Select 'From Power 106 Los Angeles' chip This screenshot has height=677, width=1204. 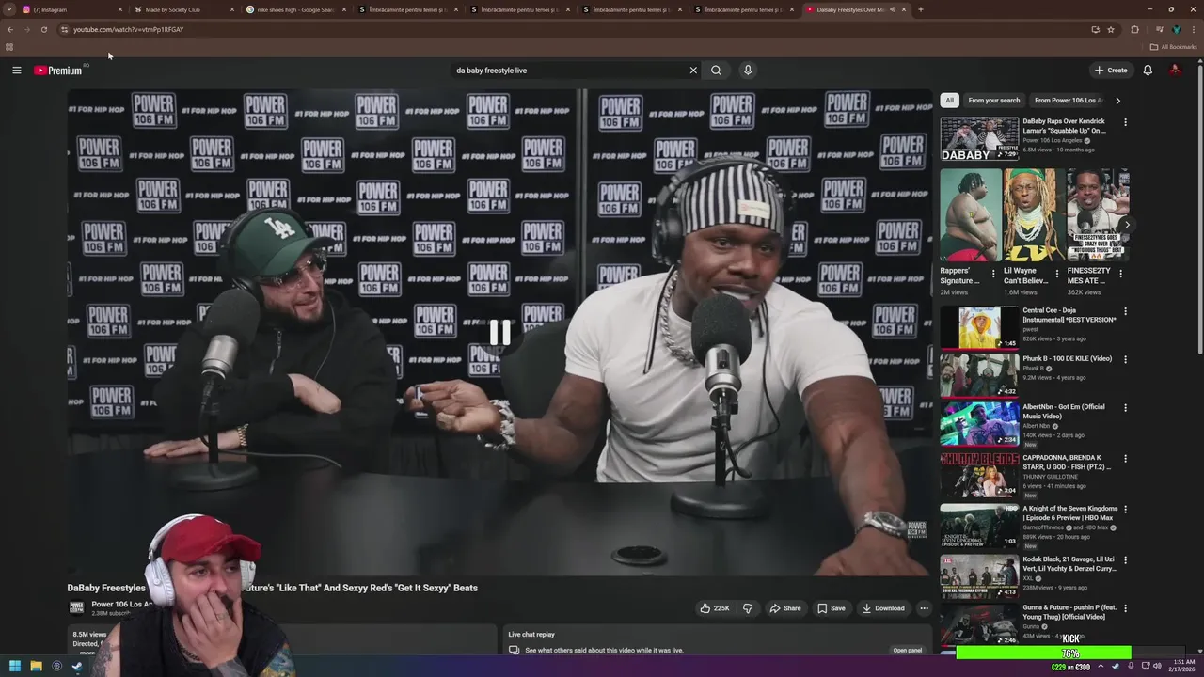[1069, 101]
